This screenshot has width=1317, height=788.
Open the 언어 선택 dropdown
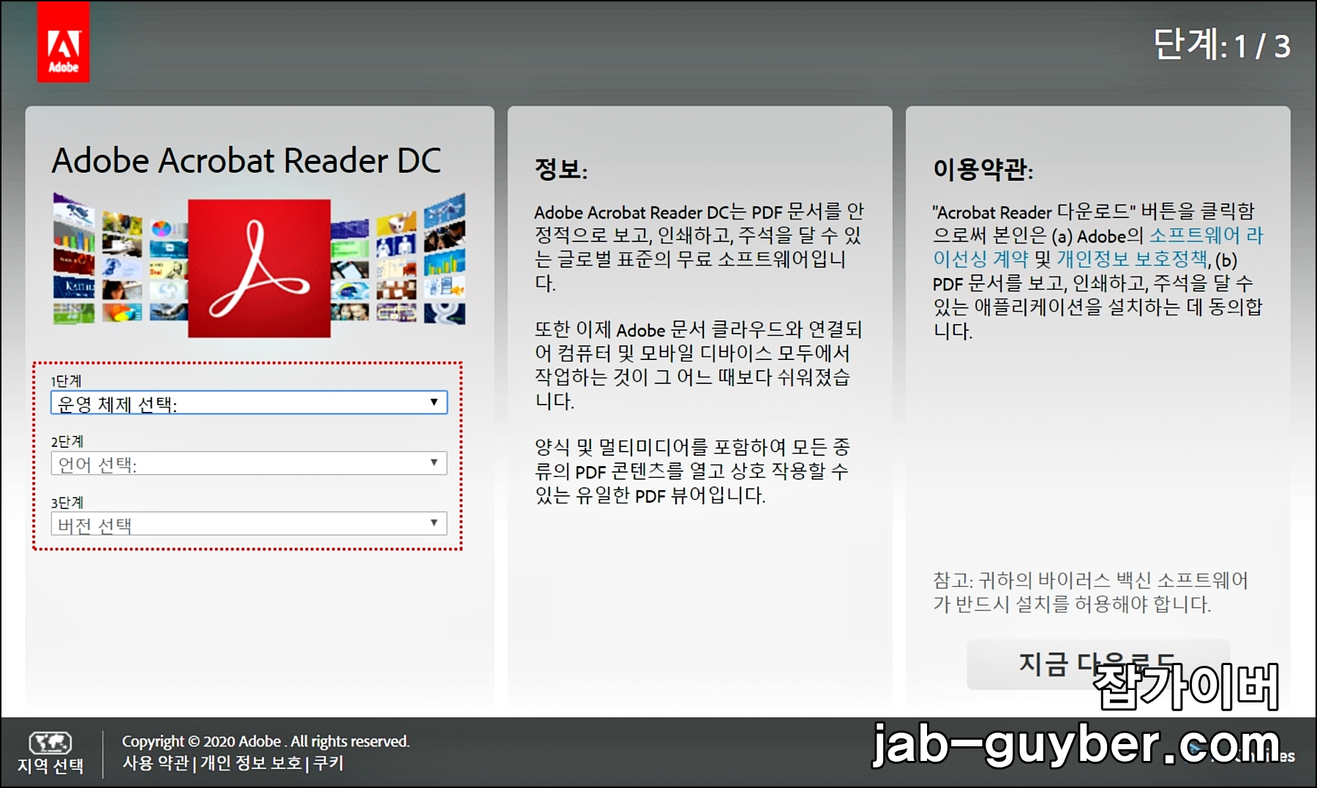click(x=249, y=463)
